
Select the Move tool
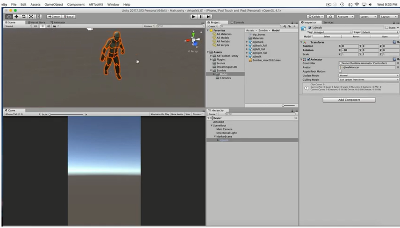click(x=16, y=16)
